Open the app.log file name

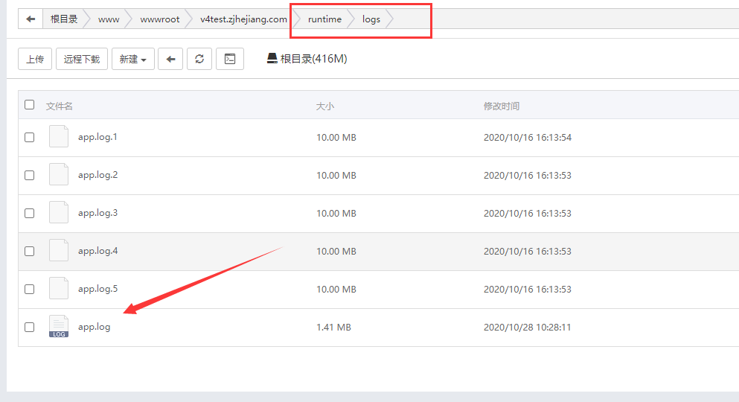coord(94,327)
